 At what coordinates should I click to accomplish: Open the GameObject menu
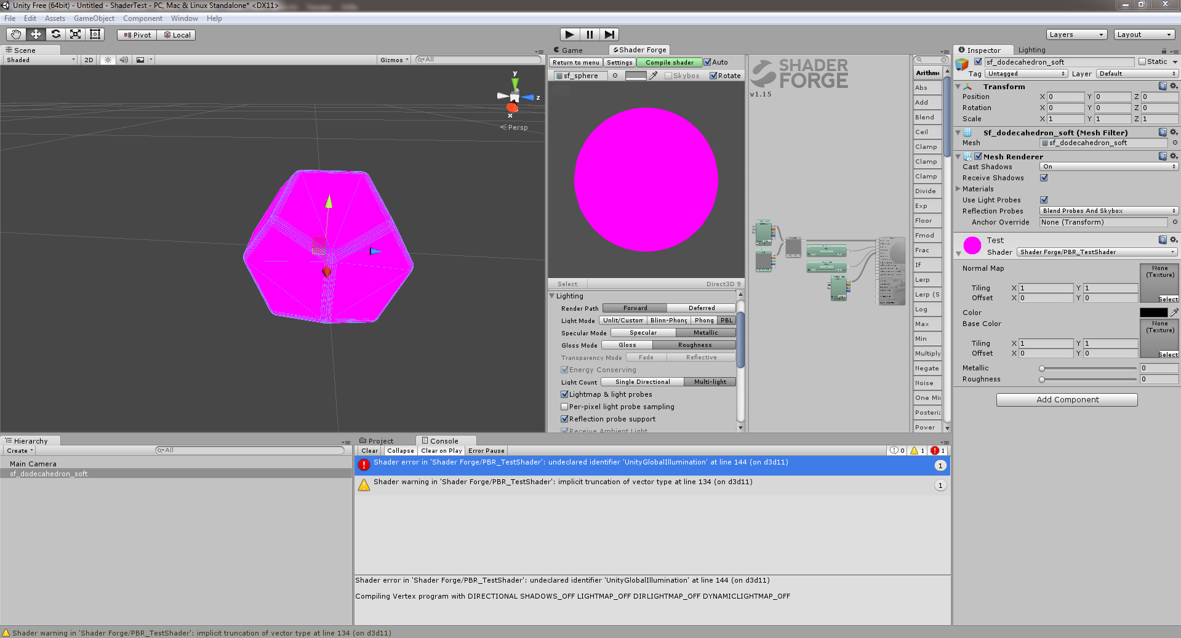click(x=94, y=18)
